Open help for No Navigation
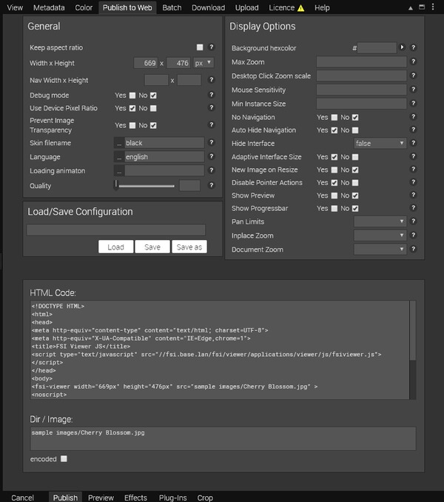This screenshot has height=502, width=444. pyautogui.click(x=414, y=117)
